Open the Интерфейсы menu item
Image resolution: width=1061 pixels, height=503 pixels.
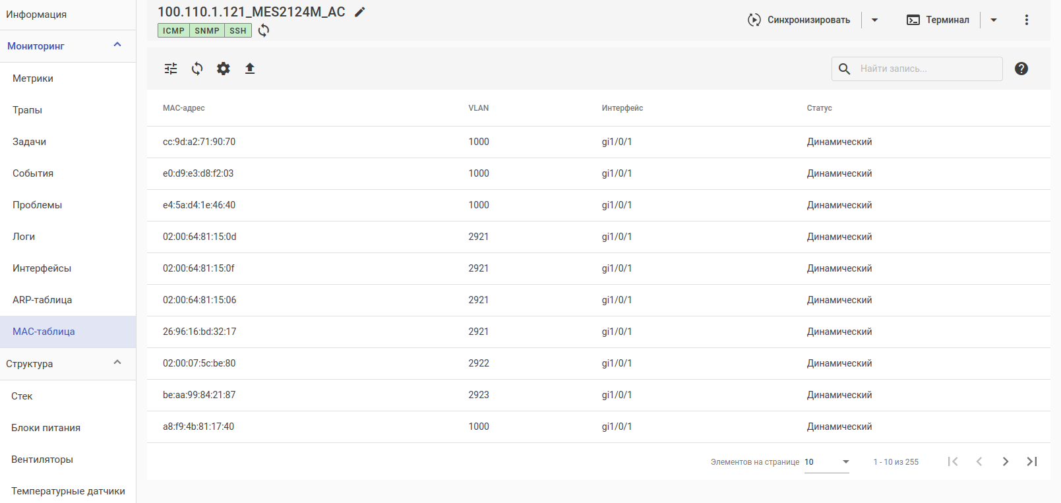42,268
